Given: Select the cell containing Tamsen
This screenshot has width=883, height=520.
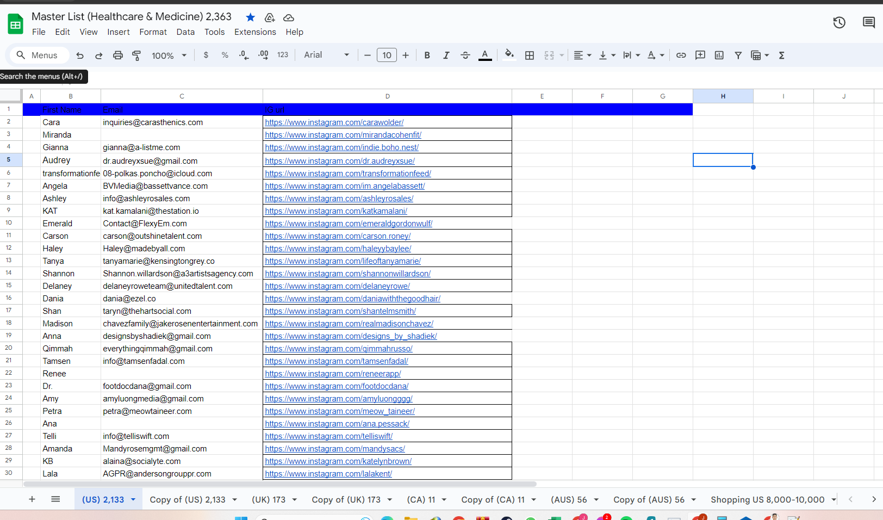Looking at the screenshot, I should point(71,361).
